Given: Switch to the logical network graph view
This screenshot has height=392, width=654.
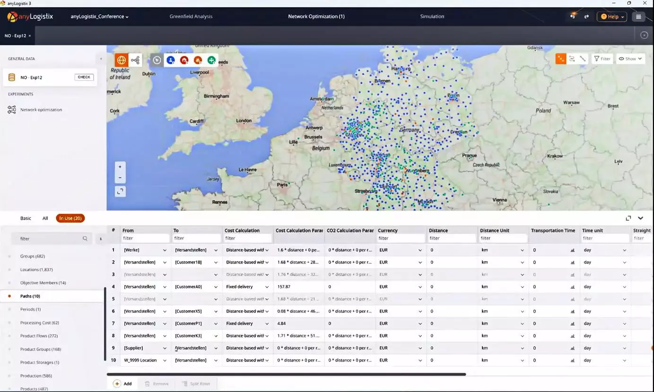Looking at the screenshot, I should [135, 60].
